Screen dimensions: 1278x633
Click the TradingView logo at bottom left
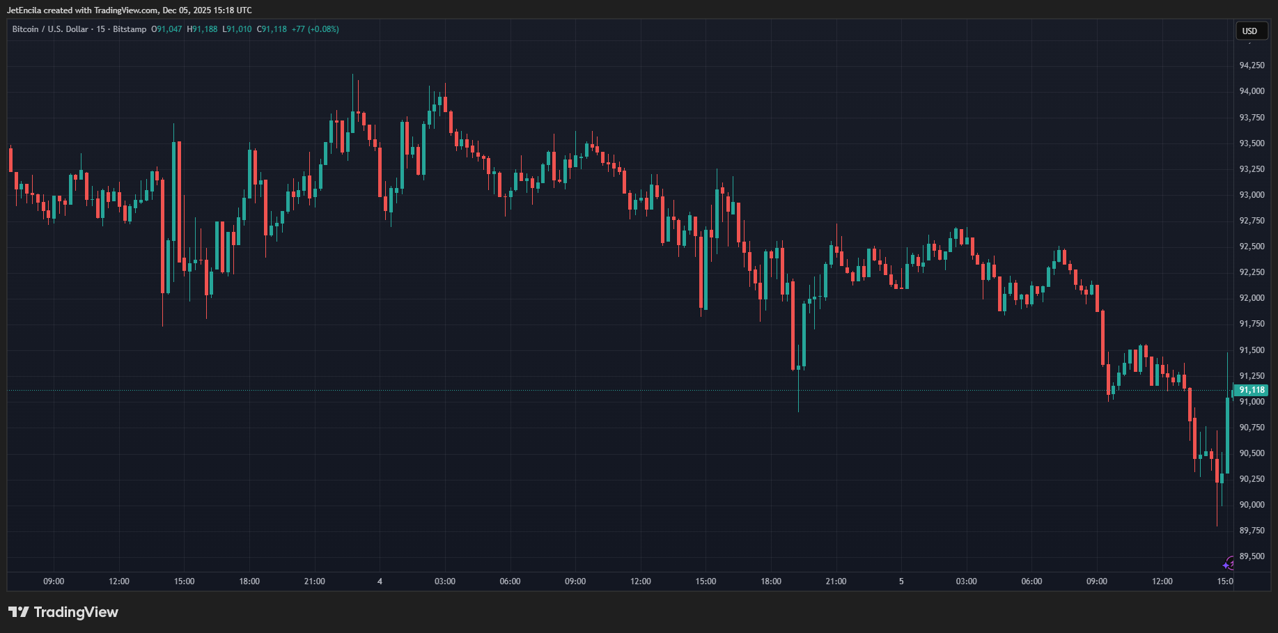tap(63, 612)
